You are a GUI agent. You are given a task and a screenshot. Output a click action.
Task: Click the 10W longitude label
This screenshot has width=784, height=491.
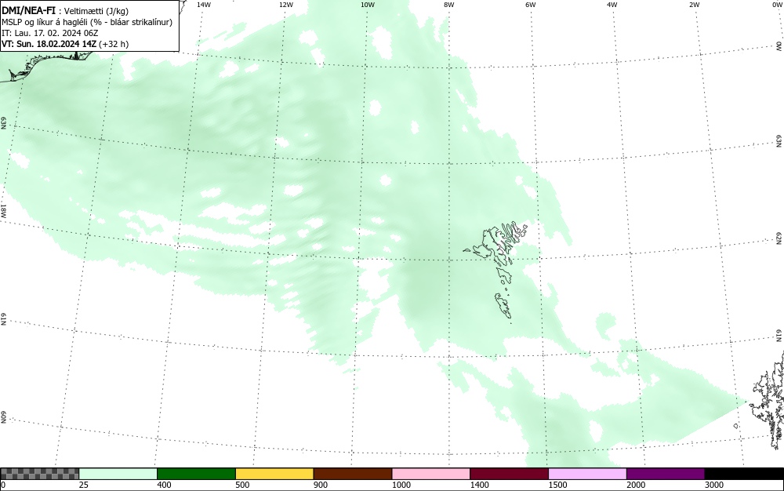[368, 5]
